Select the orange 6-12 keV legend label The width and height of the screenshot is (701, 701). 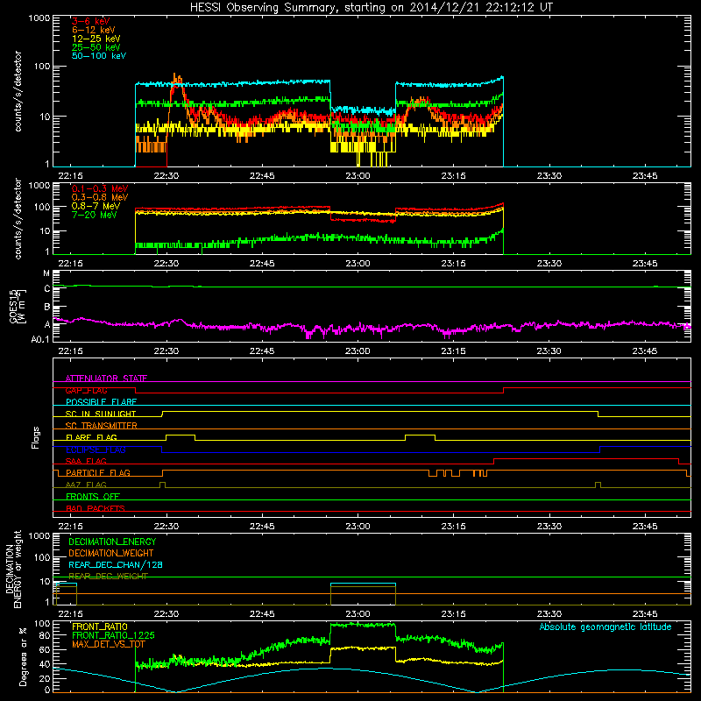tap(94, 30)
